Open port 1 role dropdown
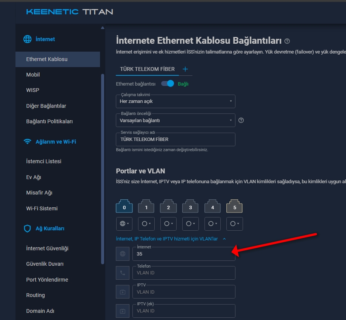This screenshot has height=320, width=346. [146, 224]
